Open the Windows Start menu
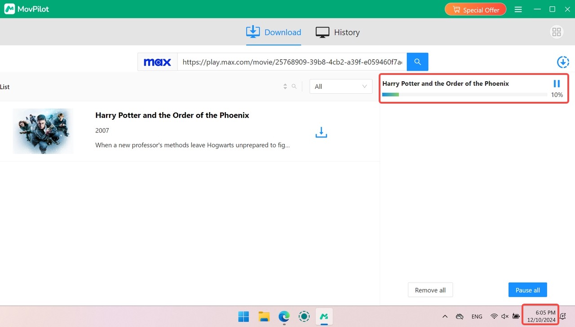The image size is (575, 327). [243, 317]
